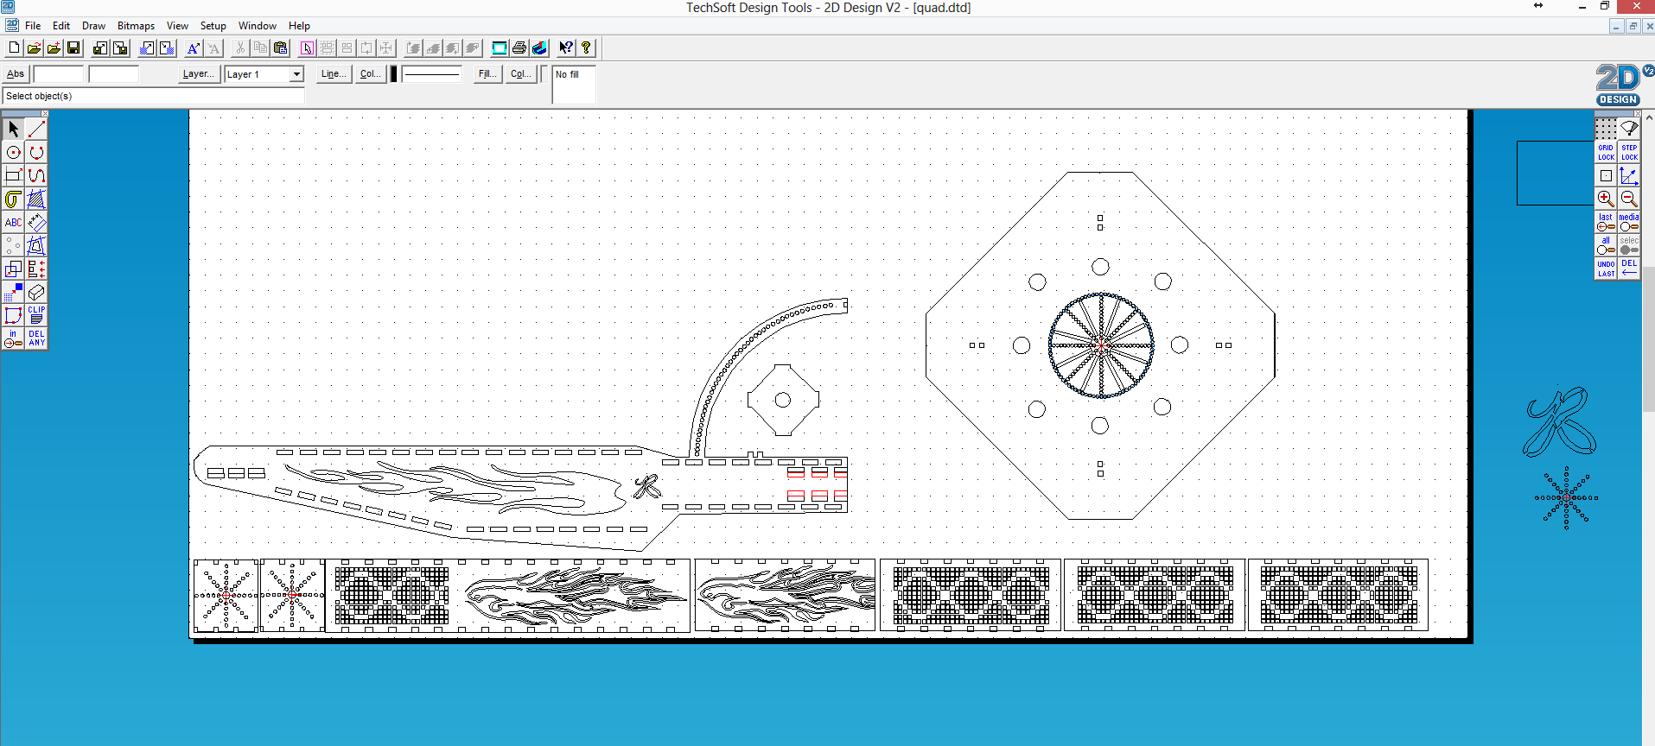Click the black line colour swatch
Viewport: 1655px width, 746px height.
point(394,74)
